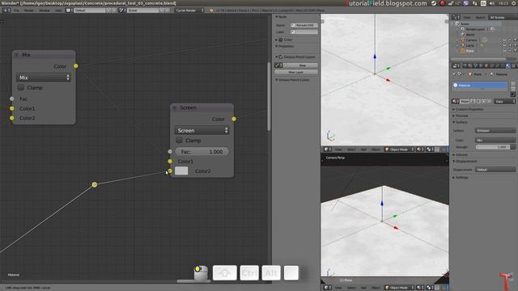518x291 pixels.
Task: Click the Mix node Color2 input socket
Action: pyautogui.click(x=12, y=118)
